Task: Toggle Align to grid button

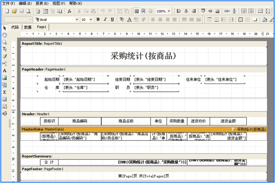Action: point(144,11)
